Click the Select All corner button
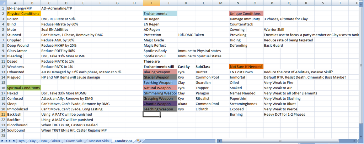 click(x=3, y=3)
